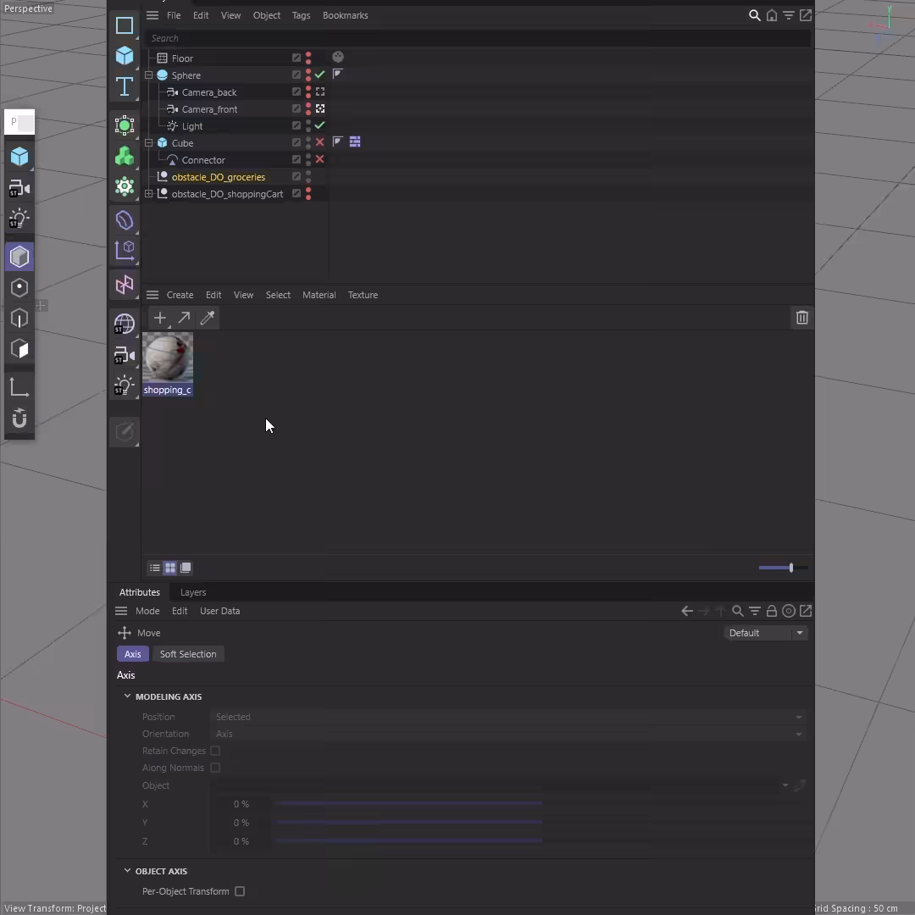Viewport: 915px width, 915px height.
Task: Click the Soft Selection button
Action: click(x=188, y=654)
